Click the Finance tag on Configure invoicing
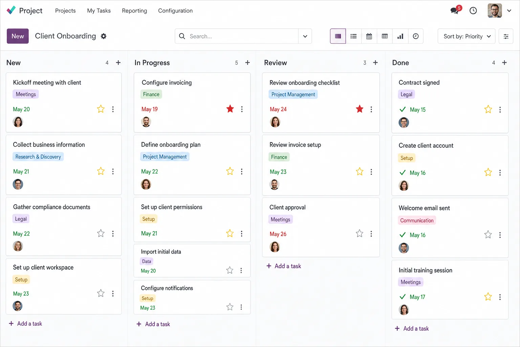520x347 pixels. coord(151,95)
